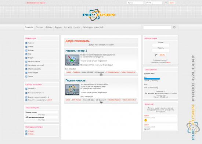This screenshot has width=202, height=144.
Task: Open Каталог ссылок in the top menu
Action: click(72, 27)
